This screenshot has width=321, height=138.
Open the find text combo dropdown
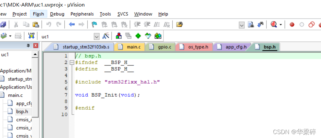point(242,25)
